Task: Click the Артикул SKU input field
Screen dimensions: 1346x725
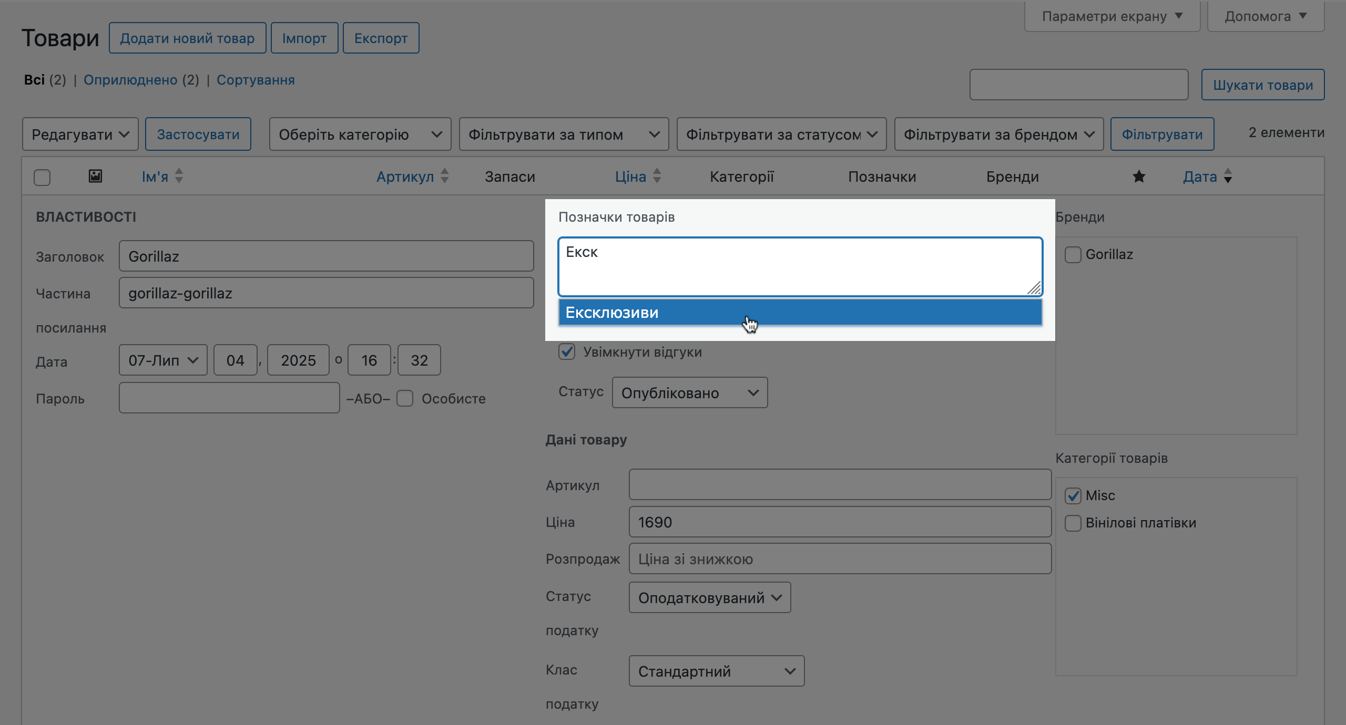Action: (x=840, y=484)
